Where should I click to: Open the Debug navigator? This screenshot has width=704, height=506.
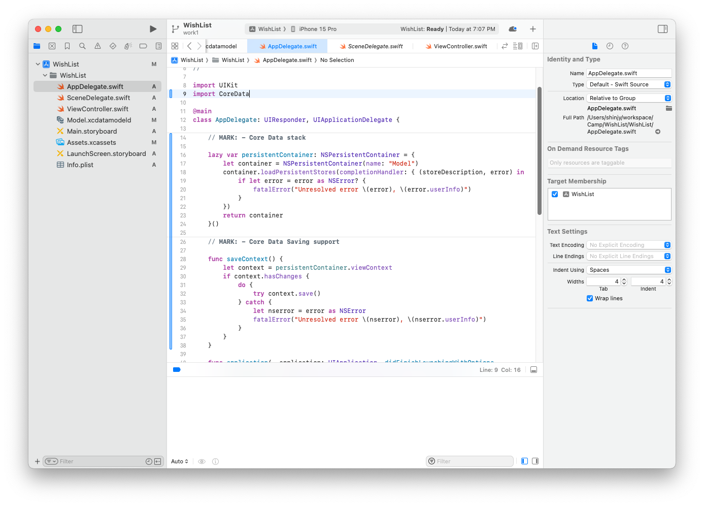pos(128,46)
